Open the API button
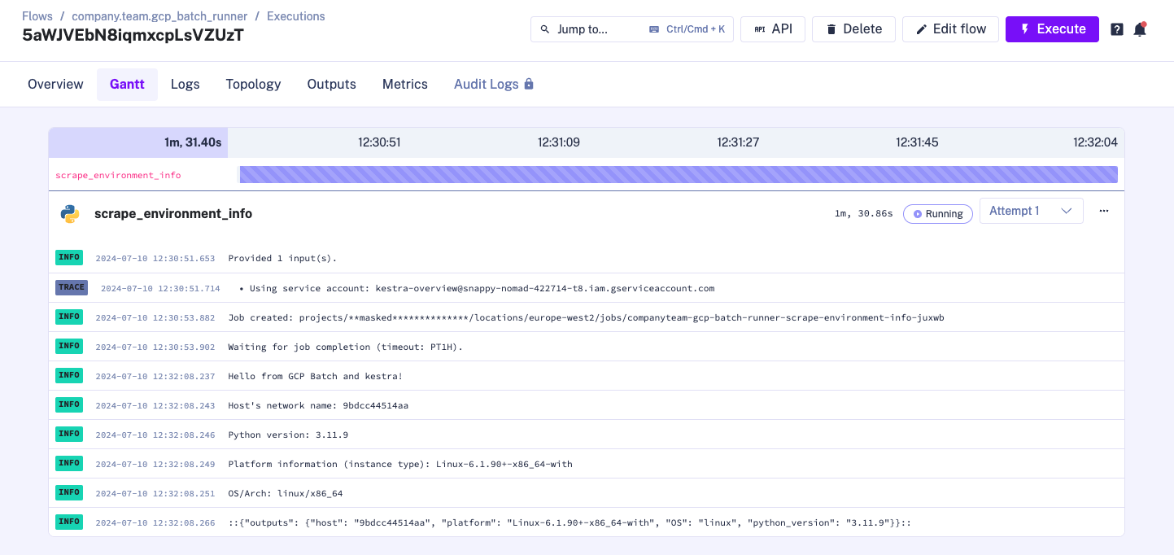 (x=772, y=29)
